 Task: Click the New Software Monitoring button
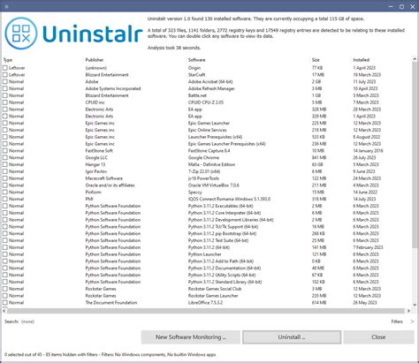coord(191,337)
